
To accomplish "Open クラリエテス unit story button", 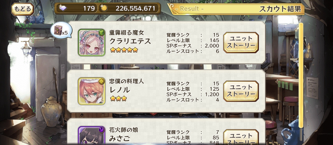I will [x=241, y=42].
